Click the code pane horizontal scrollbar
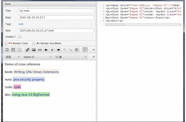Viewport: 186px width, 122px height. [143, 24]
